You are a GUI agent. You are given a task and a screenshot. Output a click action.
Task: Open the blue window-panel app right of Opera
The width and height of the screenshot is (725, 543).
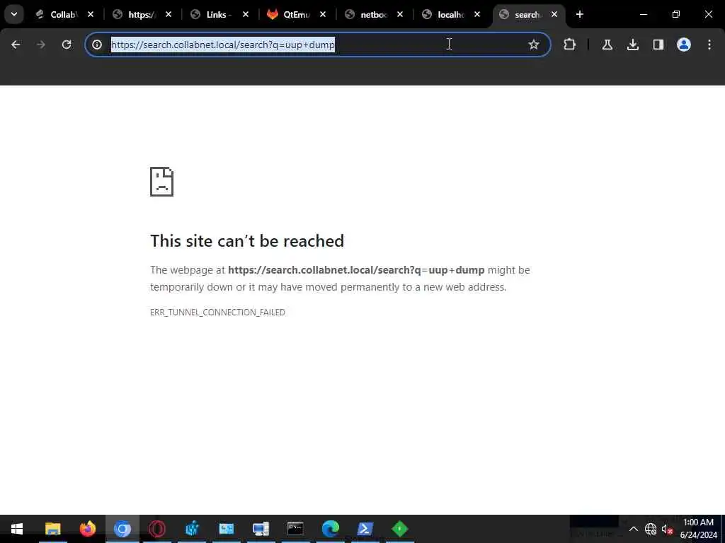[x=226, y=529]
